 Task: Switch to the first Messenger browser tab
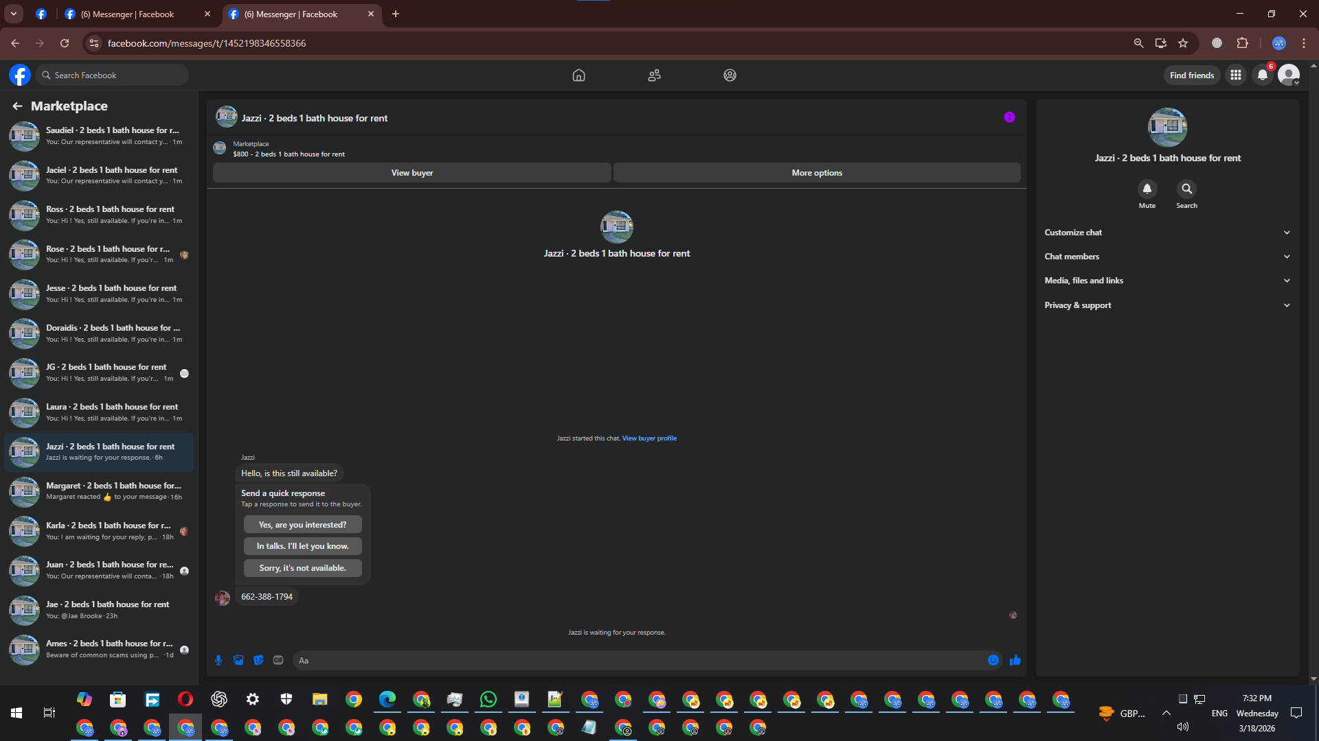point(127,14)
